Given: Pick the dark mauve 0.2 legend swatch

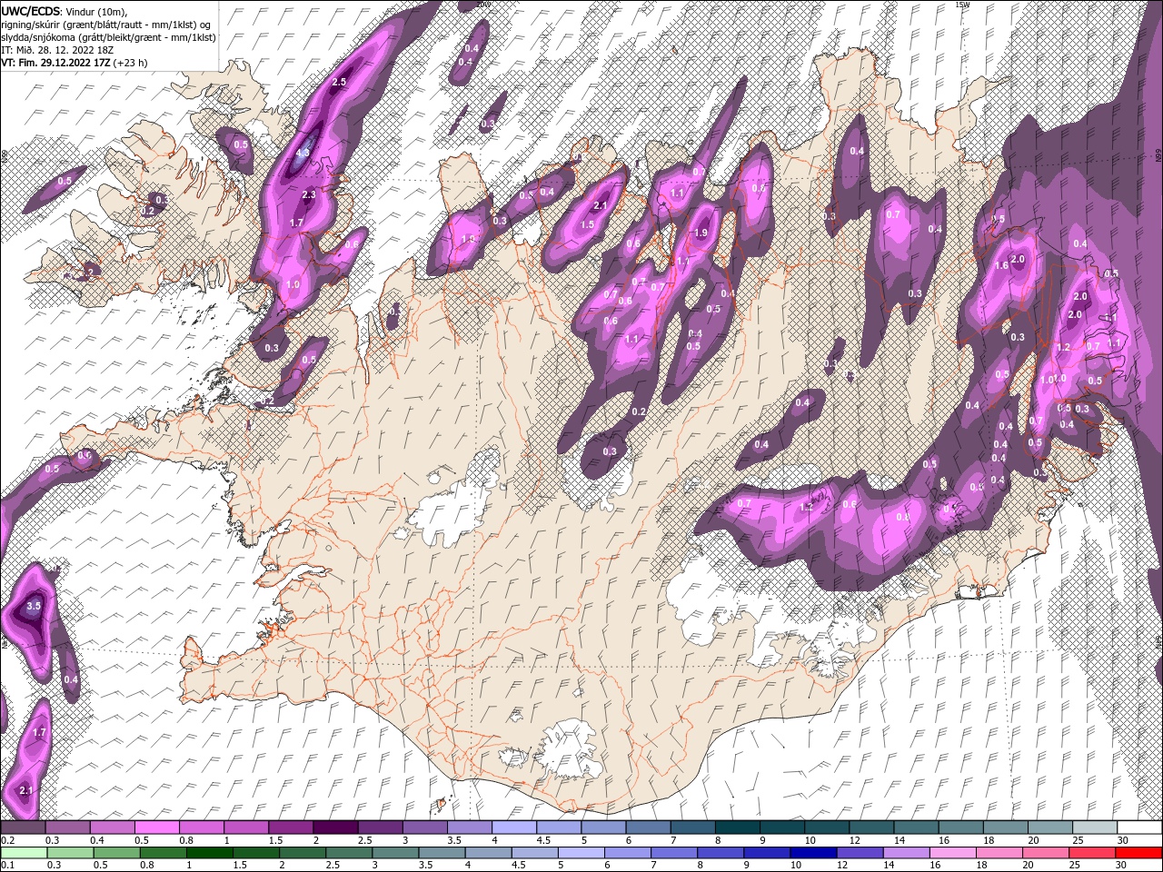Looking at the screenshot, I should (23, 827).
